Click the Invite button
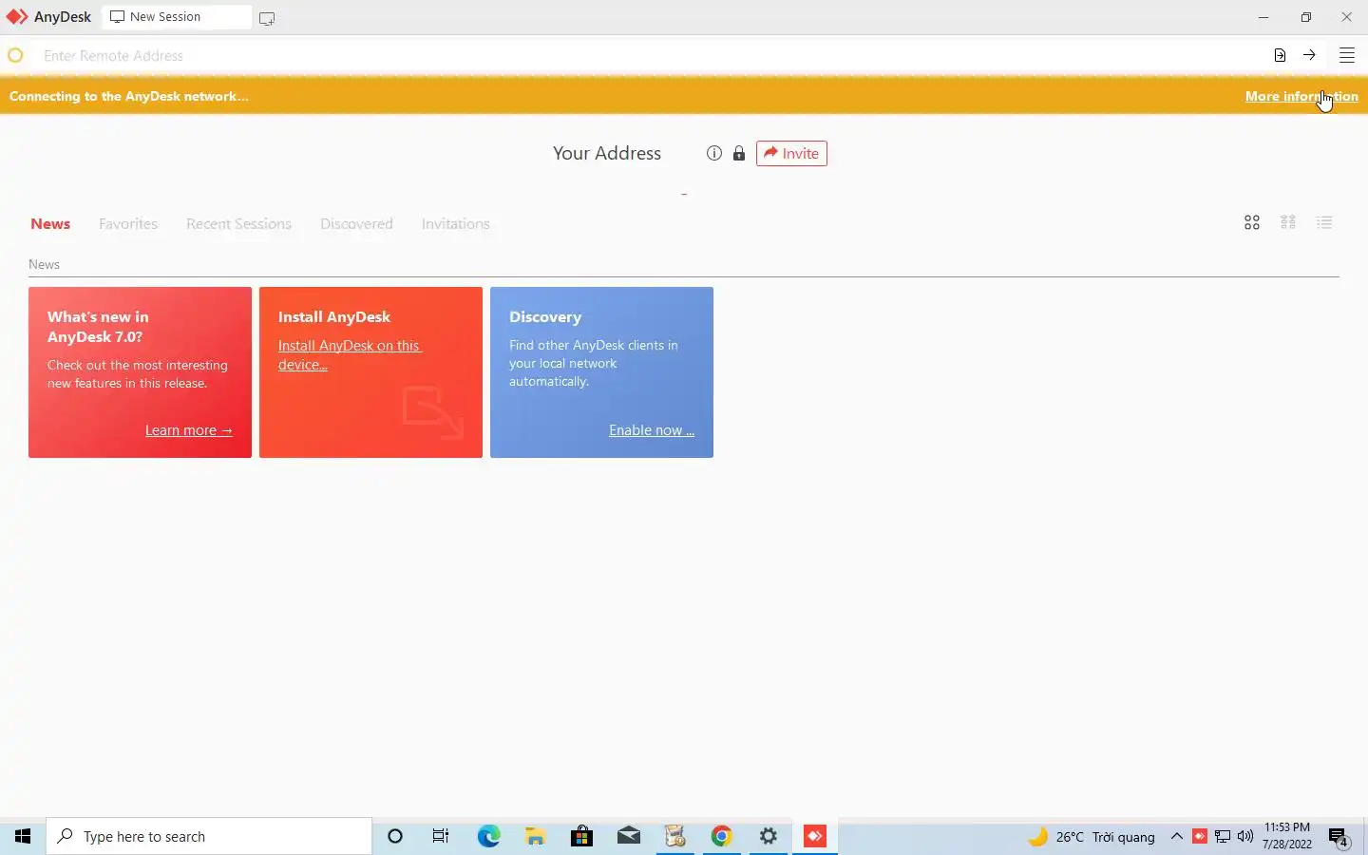The height and width of the screenshot is (855, 1368). pos(791,153)
